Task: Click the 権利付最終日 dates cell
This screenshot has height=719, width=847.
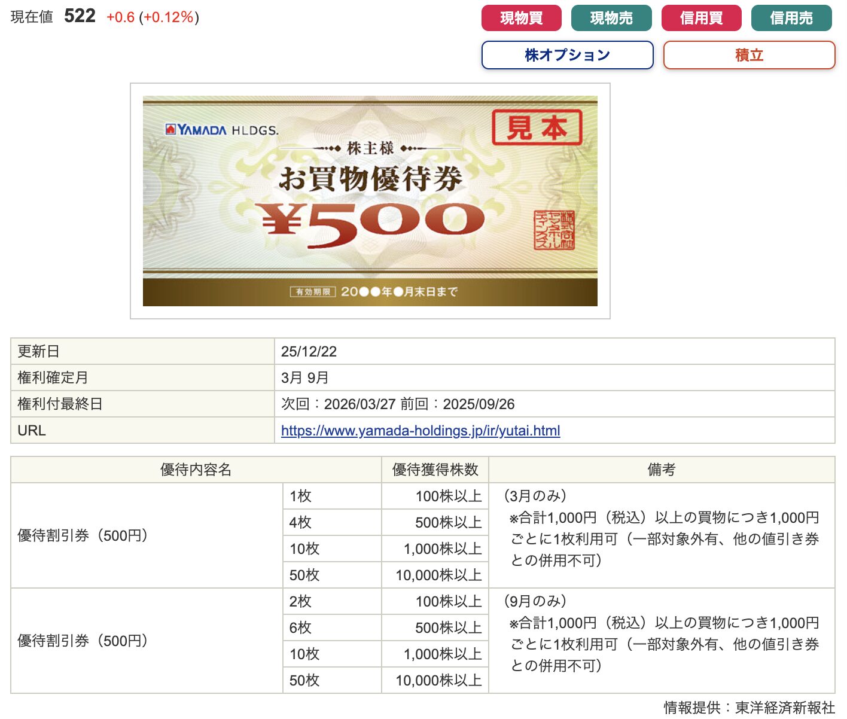Action: click(x=398, y=404)
